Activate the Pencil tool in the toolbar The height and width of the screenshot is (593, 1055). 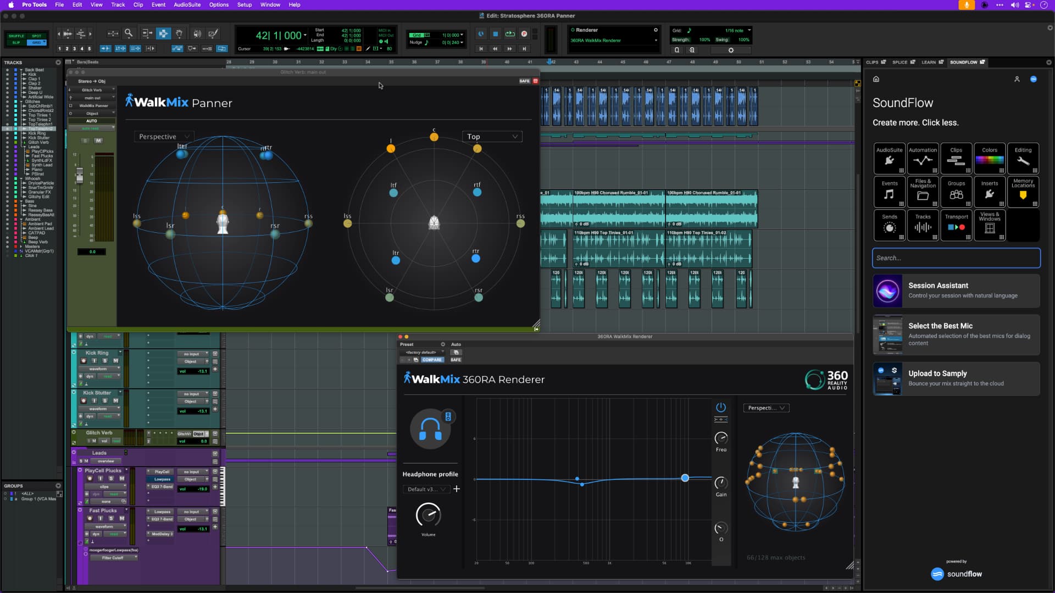click(213, 33)
